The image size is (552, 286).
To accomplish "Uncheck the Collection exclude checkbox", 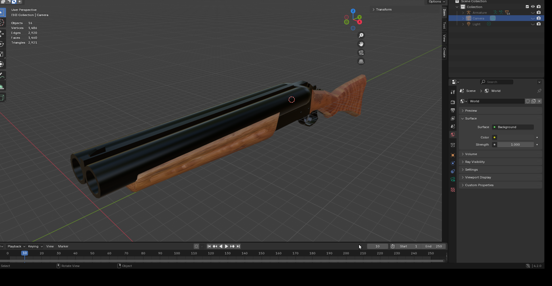I will 527,7.
